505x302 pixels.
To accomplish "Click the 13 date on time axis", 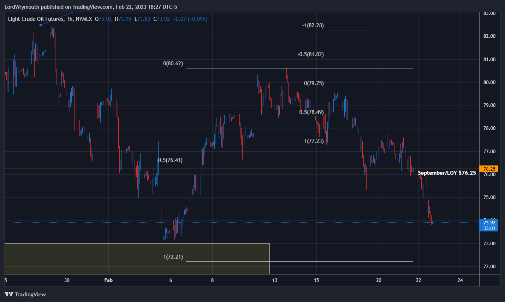I will (275, 280).
